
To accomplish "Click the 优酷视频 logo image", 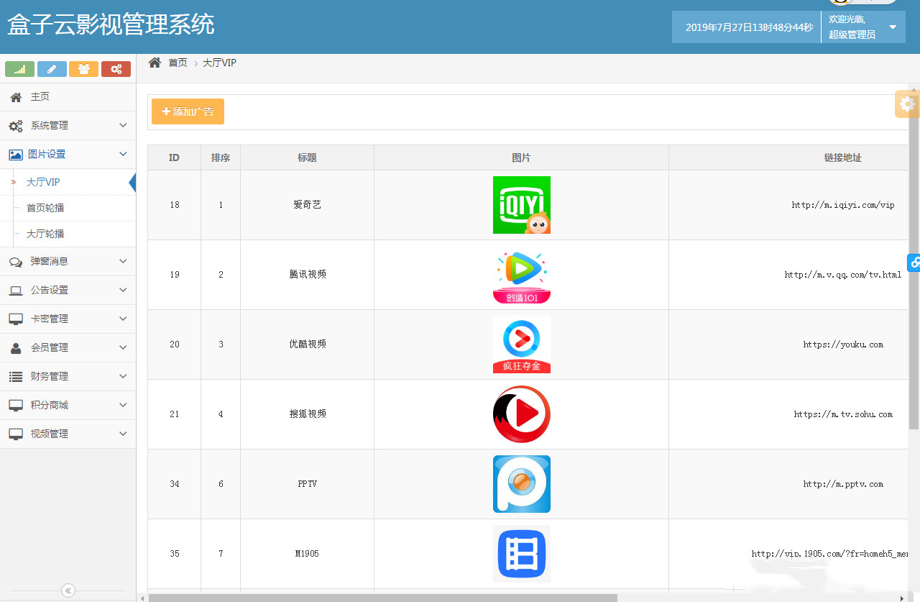I will [522, 345].
